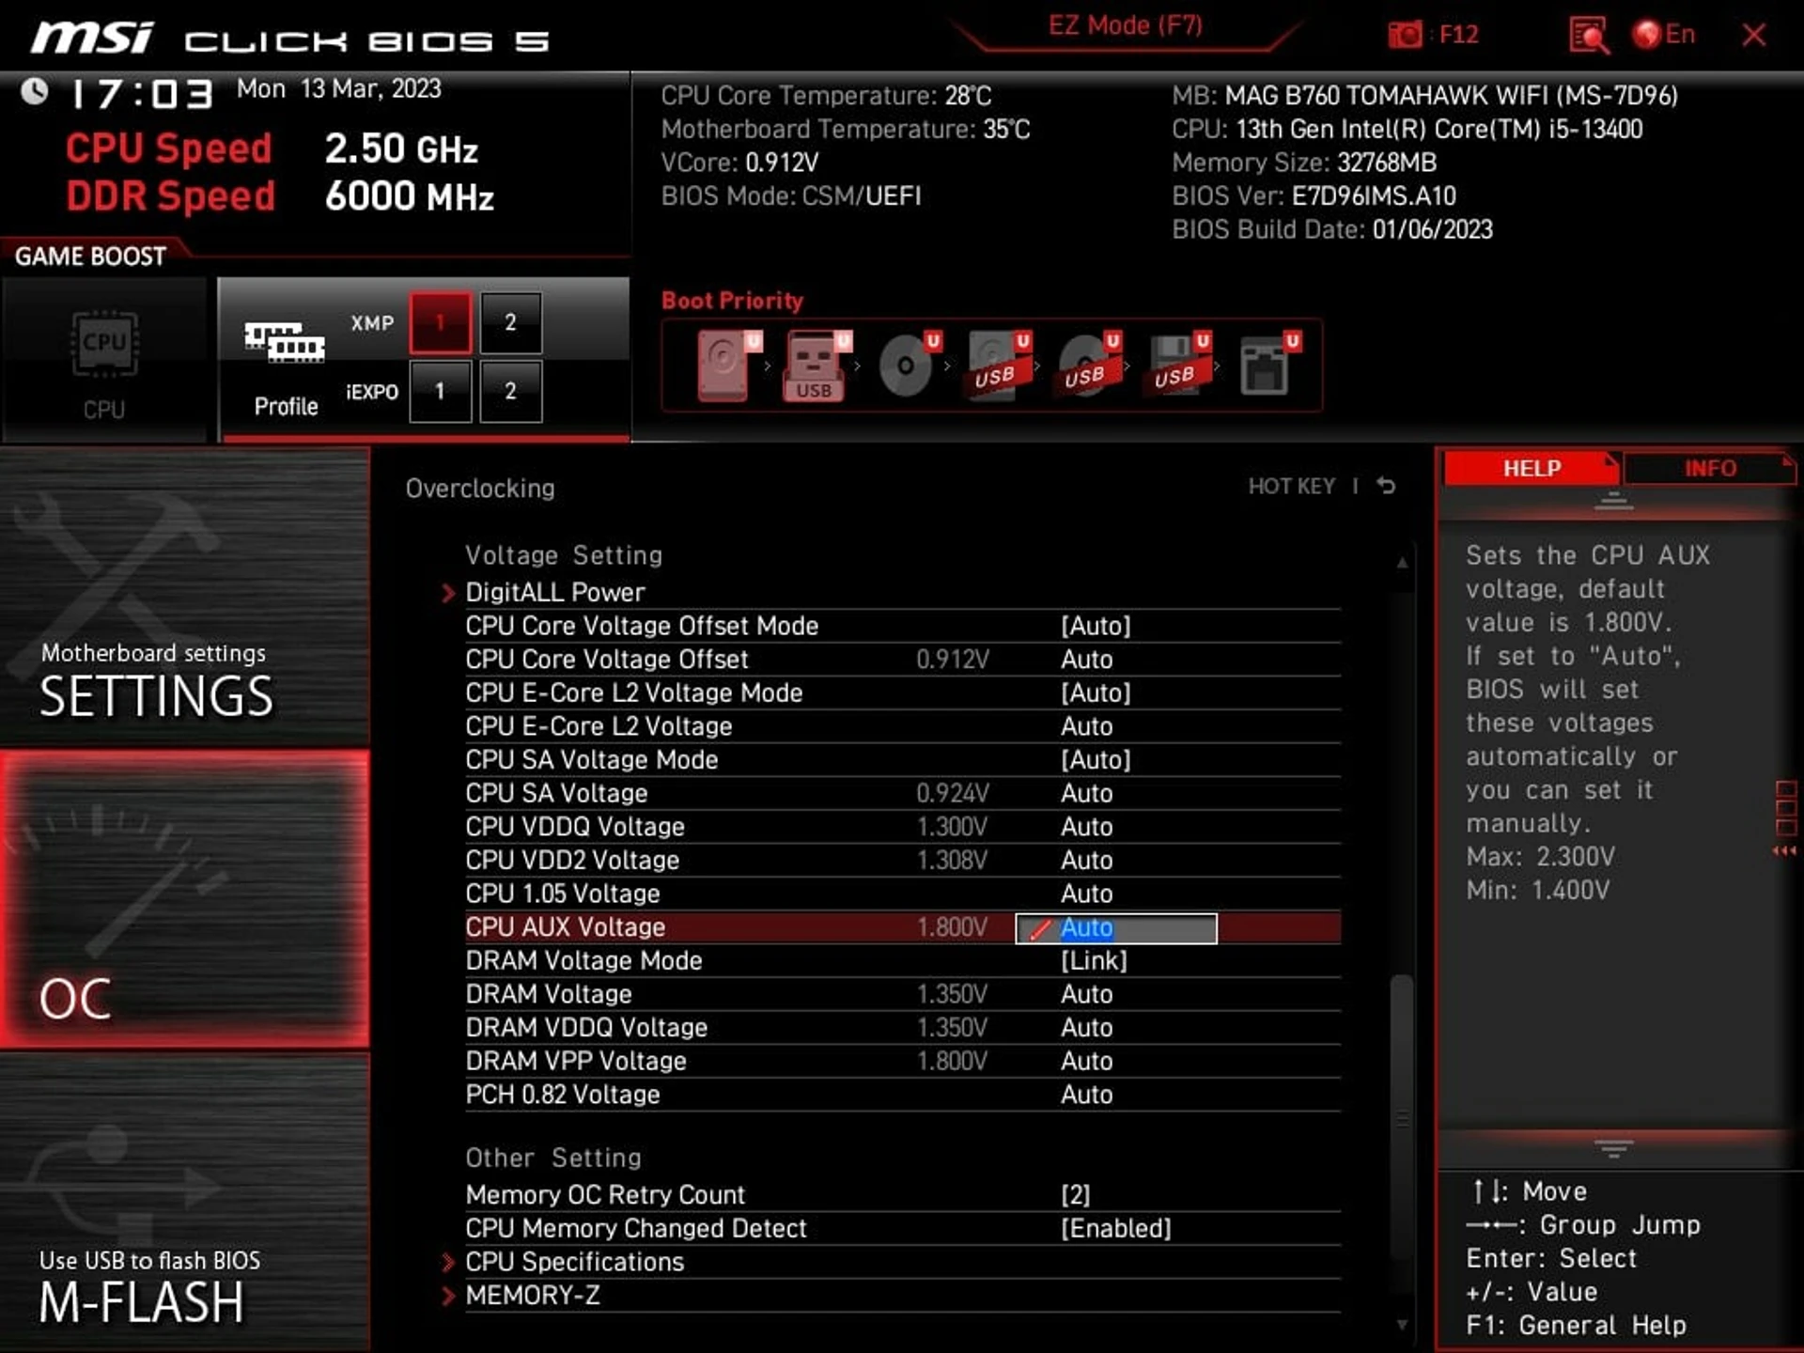Enable iEXPO profile 1
The width and height of the screenshot is (1804, 1353).
pyautogui.click(x=440, y=391)
